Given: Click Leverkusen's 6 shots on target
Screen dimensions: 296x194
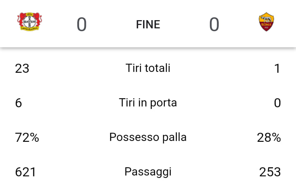Looking at the screenshot, I should pos(18,103).
